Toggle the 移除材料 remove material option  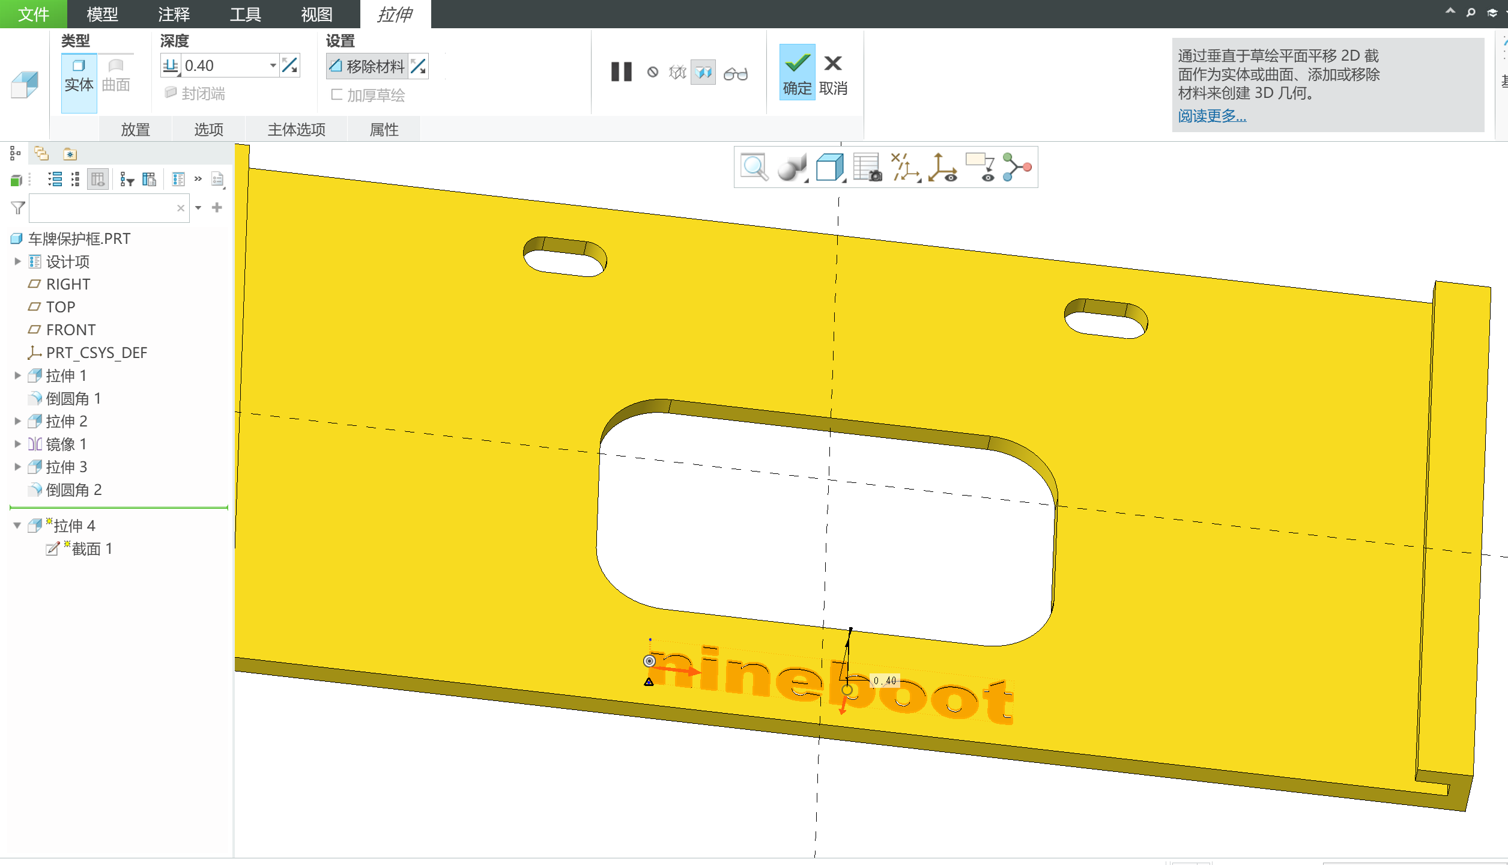(368, 66)
